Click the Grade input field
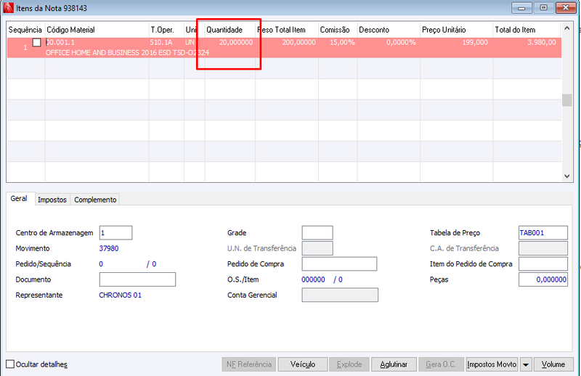The image size is (581, 376). (317, 233)
